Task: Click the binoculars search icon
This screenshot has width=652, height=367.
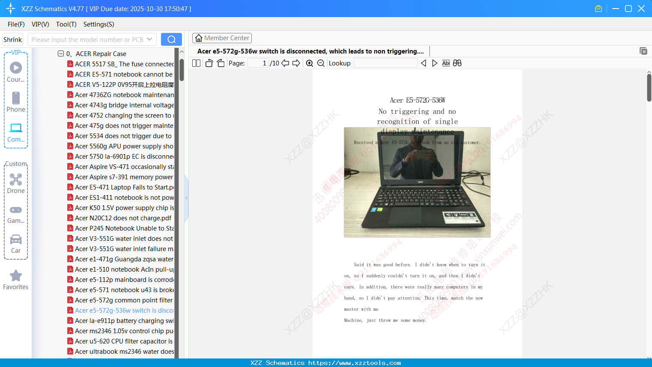Action: pyautogui.click(x=457, y=63)
